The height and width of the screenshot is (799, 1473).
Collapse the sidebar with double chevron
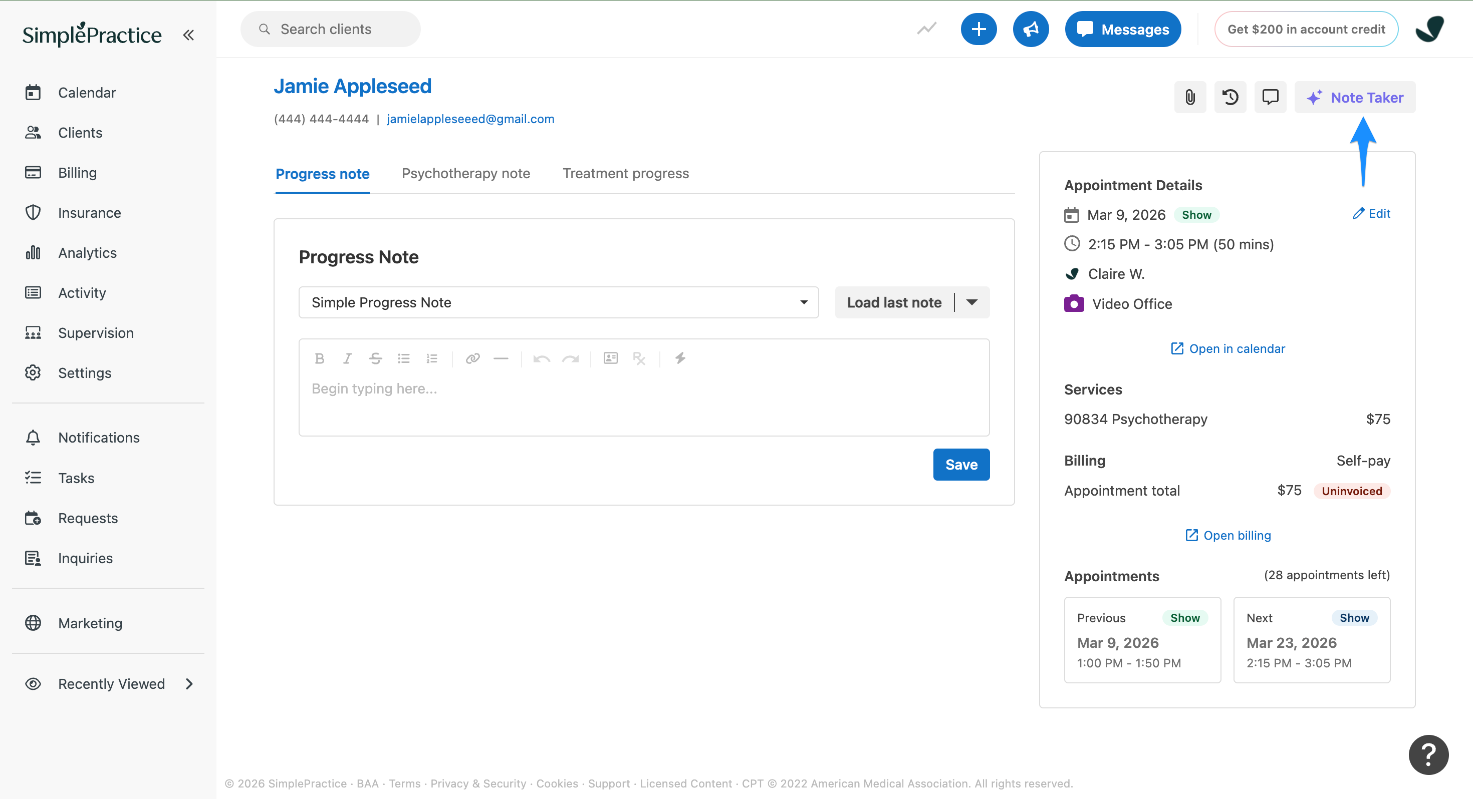click(x=188, y=35)
